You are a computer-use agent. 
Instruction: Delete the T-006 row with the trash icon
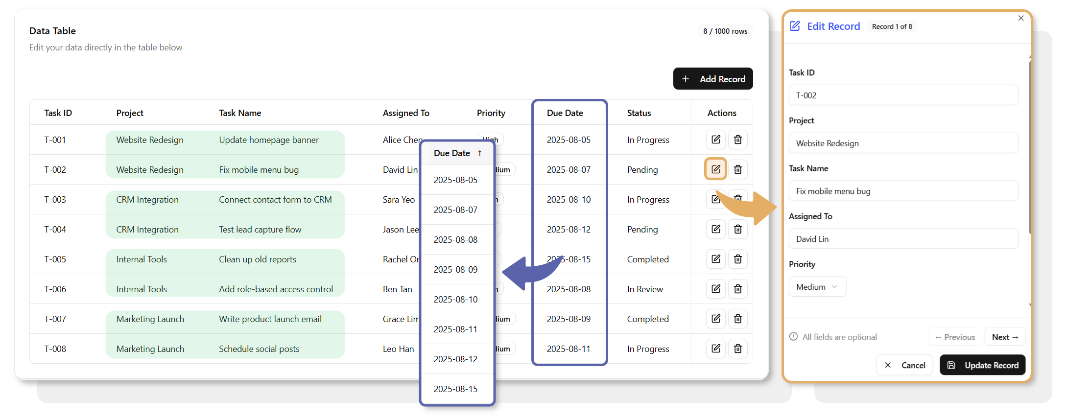pyautogui.click(x=737, y=289)
